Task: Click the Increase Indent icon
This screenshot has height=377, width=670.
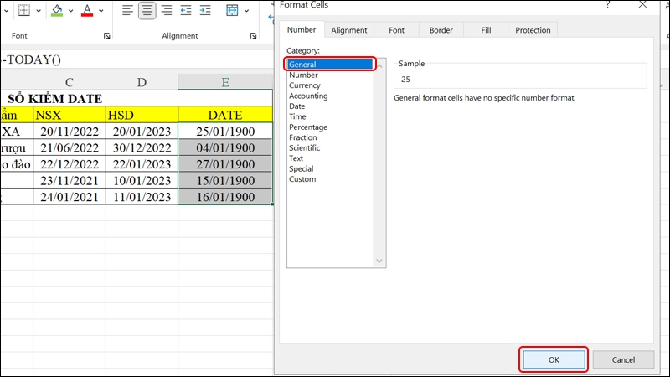Action: [205, 10]
